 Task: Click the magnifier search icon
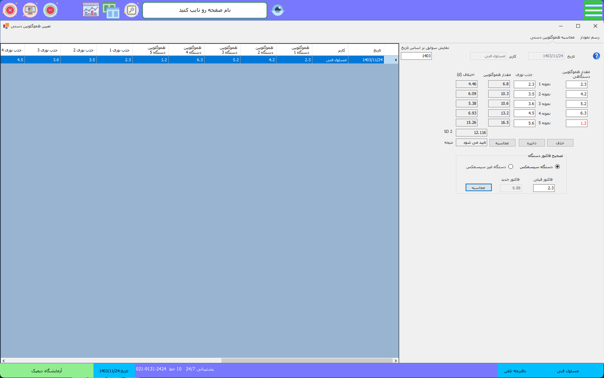(132, 10)
